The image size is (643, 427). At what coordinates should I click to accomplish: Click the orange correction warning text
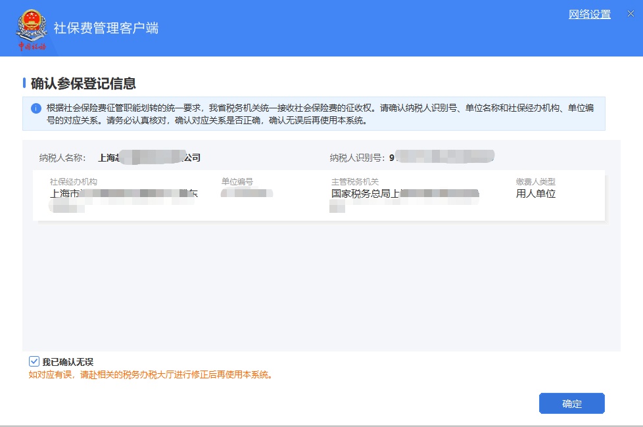(x=151, y=375)
